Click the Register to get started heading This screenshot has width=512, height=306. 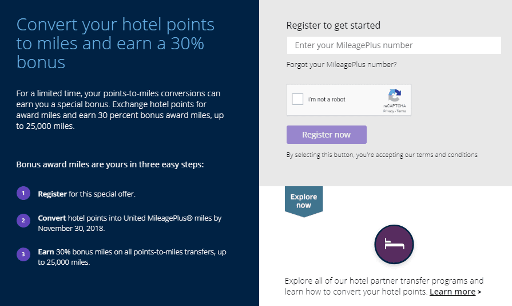(333, 25)
